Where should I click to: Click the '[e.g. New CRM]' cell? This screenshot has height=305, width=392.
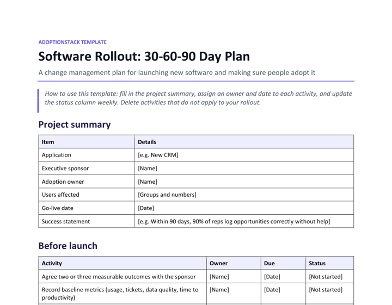(244, 155)
